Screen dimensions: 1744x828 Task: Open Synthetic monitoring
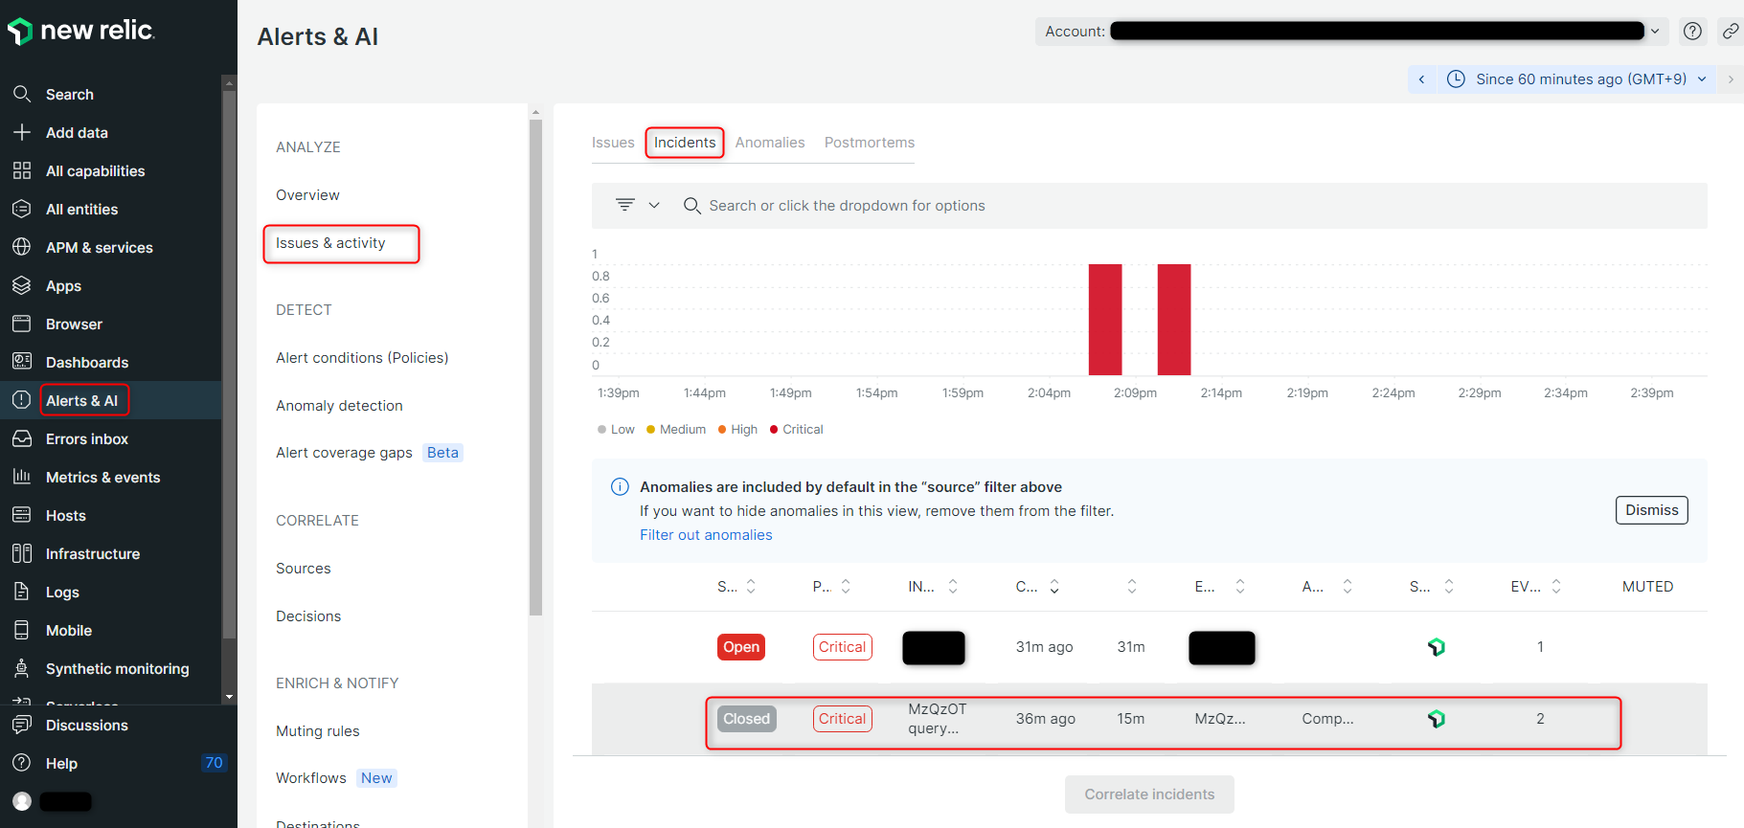point(117,668)
